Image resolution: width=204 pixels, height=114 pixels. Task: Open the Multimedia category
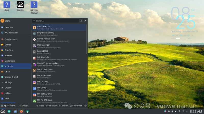[x=16, y=61]
